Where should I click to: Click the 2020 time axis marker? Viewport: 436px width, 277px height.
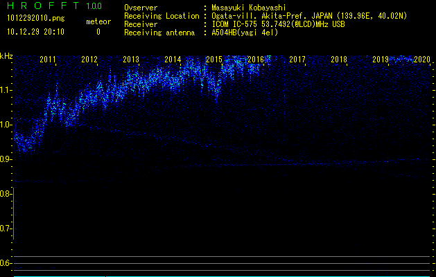(x=422, y=60)
